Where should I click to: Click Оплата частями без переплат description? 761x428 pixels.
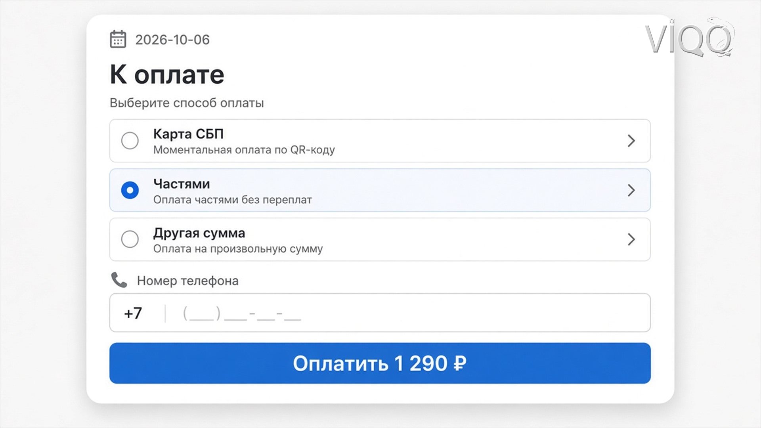233,200
